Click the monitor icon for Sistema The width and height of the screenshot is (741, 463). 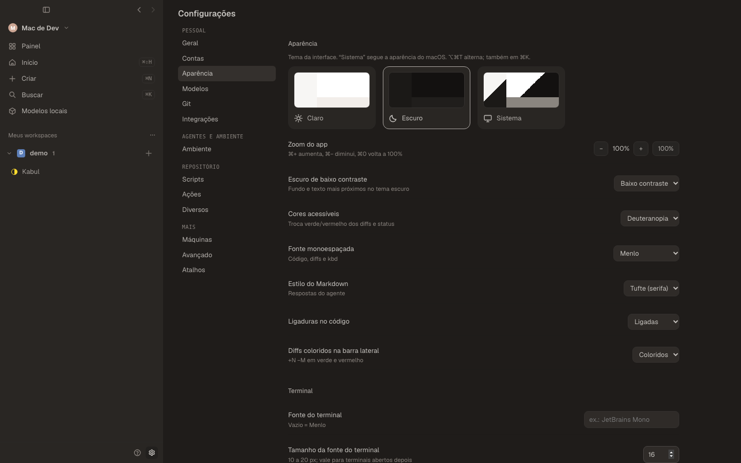pyautogui.click(x=488, y=118)
